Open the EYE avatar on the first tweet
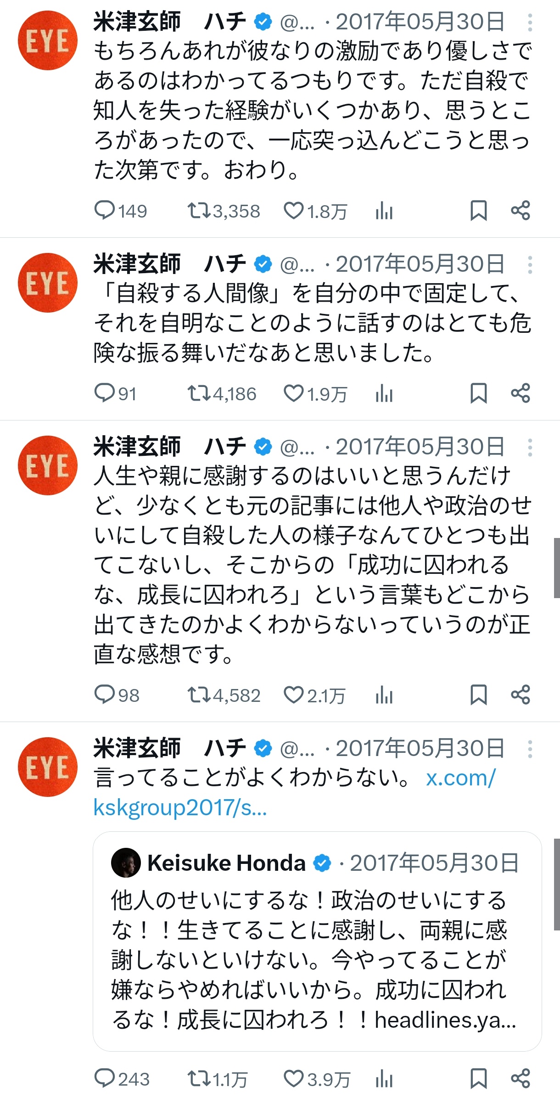Screen dimensions: 560x1098 48,40
